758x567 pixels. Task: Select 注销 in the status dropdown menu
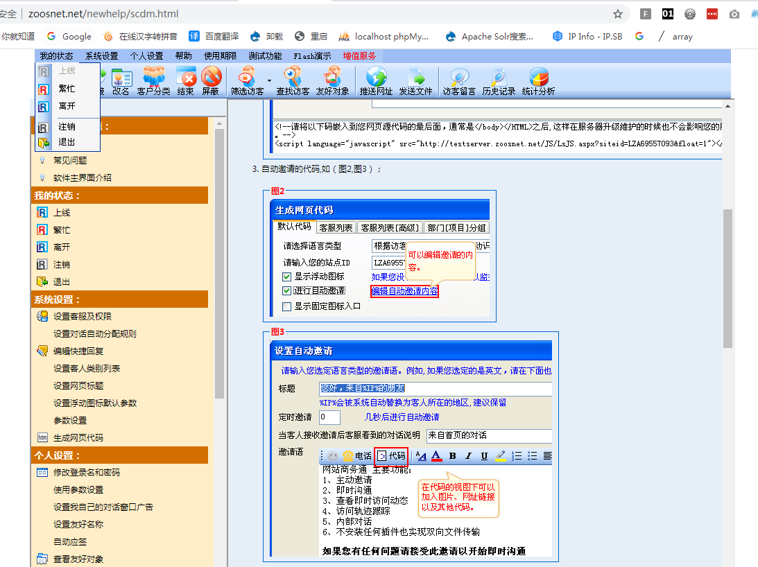(68, 127)
